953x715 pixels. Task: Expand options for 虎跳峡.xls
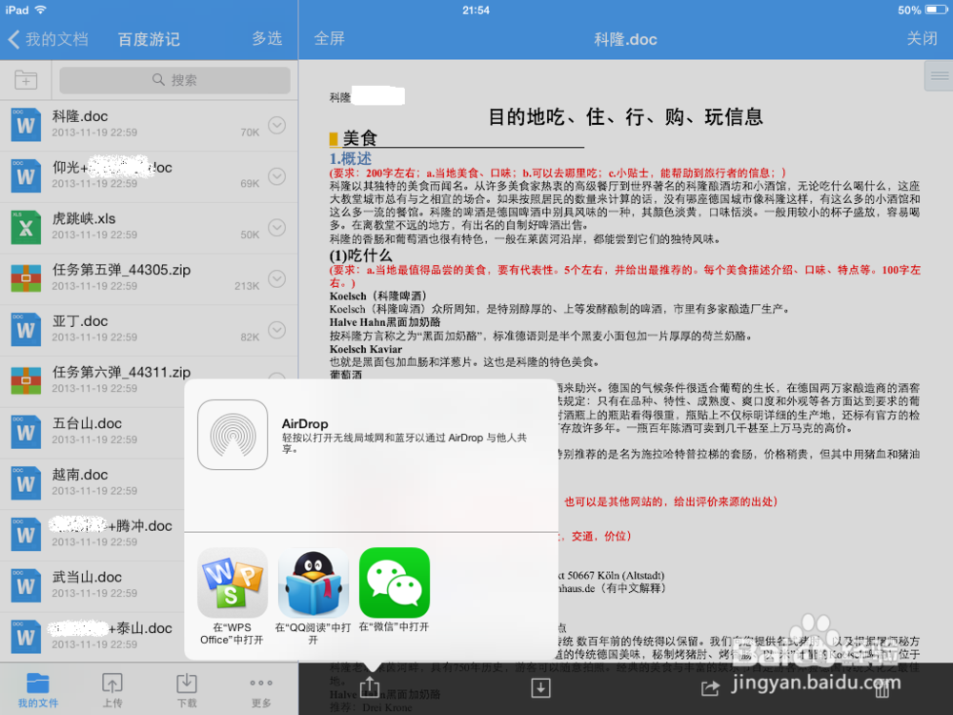click(x=277, y=228)
